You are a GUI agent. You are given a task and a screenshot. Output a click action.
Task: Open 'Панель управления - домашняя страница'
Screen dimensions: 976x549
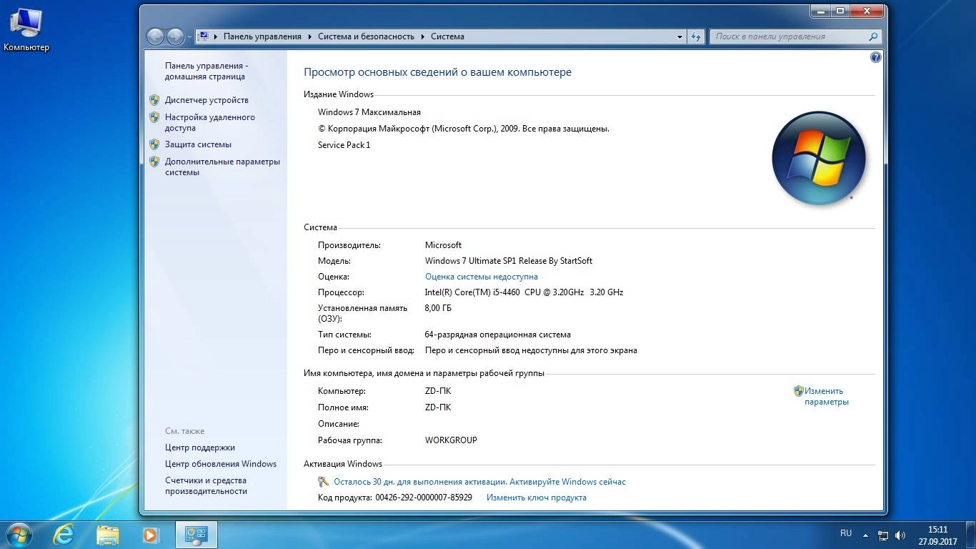[206, 71]
